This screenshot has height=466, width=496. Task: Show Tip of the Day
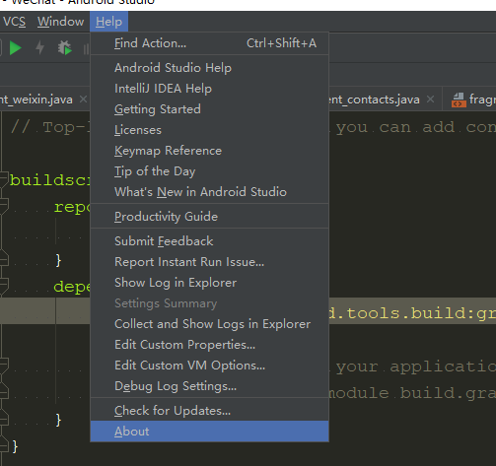[210, 171]
